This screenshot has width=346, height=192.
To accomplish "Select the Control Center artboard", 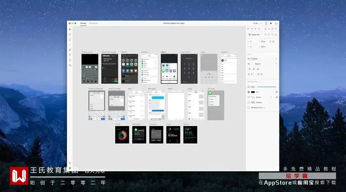I will coord(90,69).
